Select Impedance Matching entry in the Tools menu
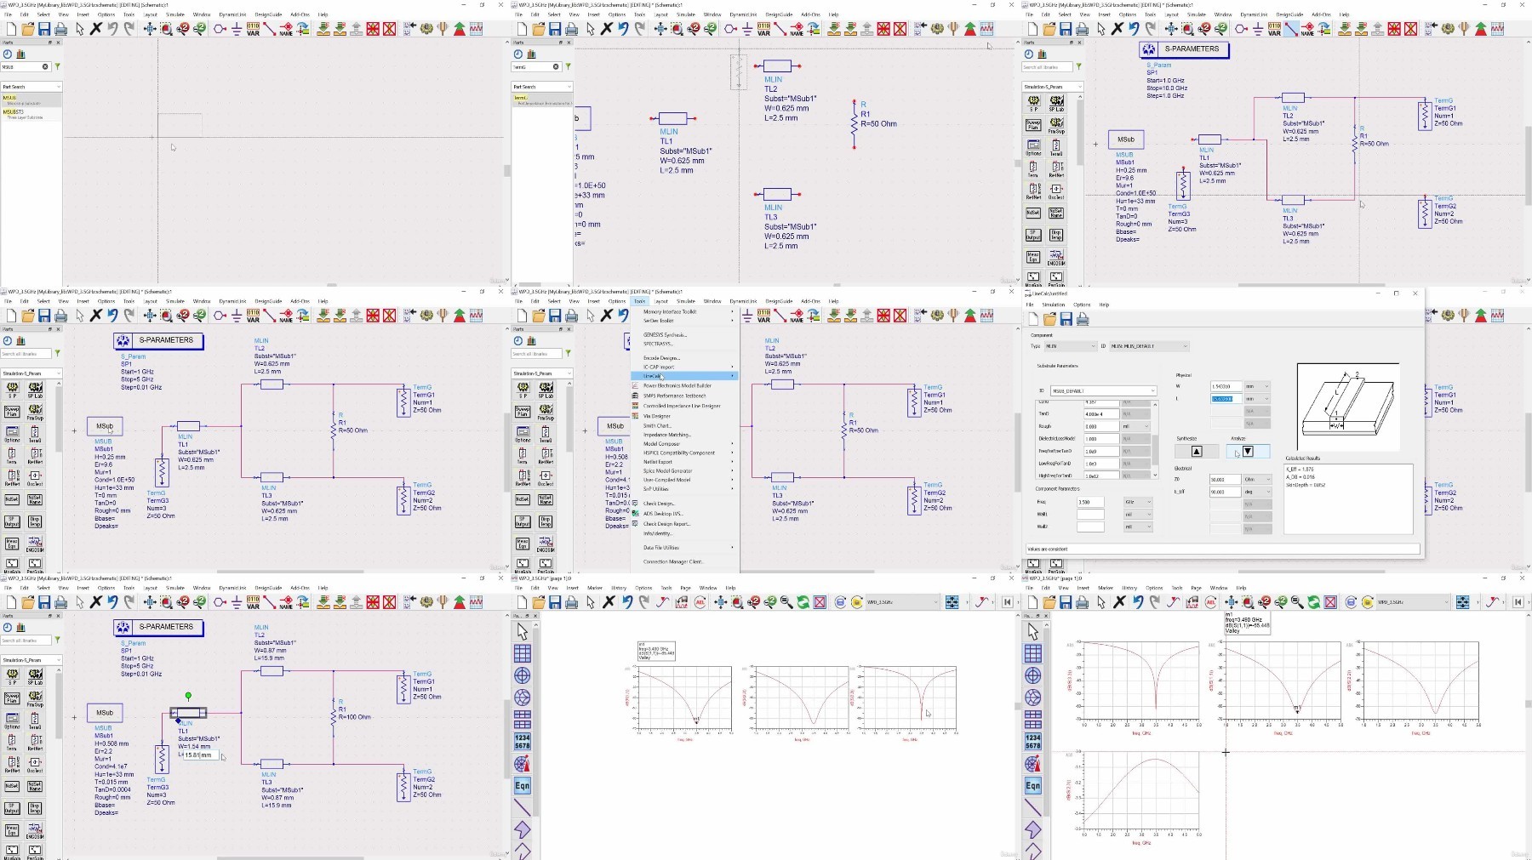This screenshot has width=1532, height=860. tap(685, 435)
